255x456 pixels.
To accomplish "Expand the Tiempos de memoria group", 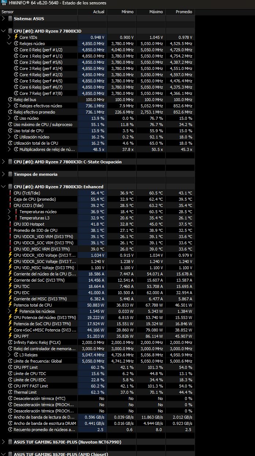I will coord(4,174).
